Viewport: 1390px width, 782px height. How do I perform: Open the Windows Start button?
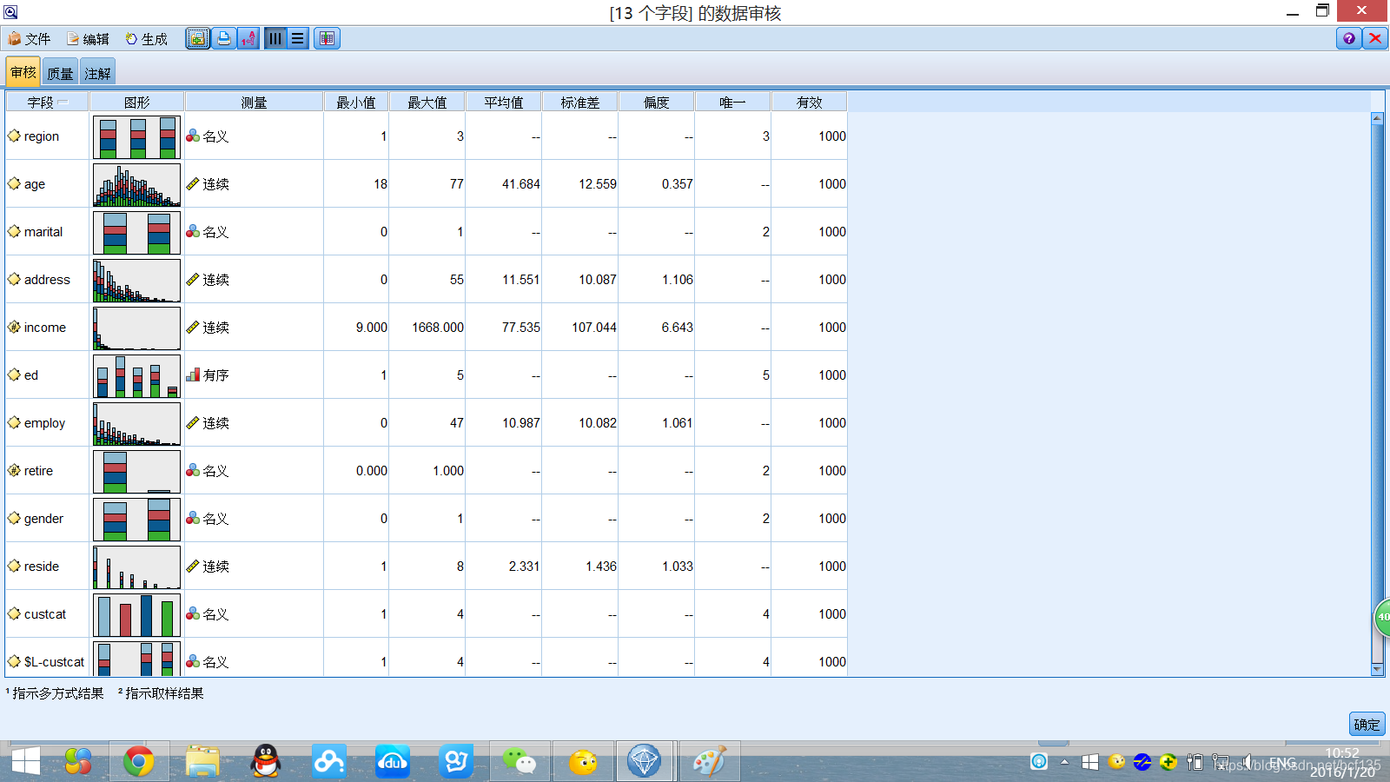pos(25,762)
